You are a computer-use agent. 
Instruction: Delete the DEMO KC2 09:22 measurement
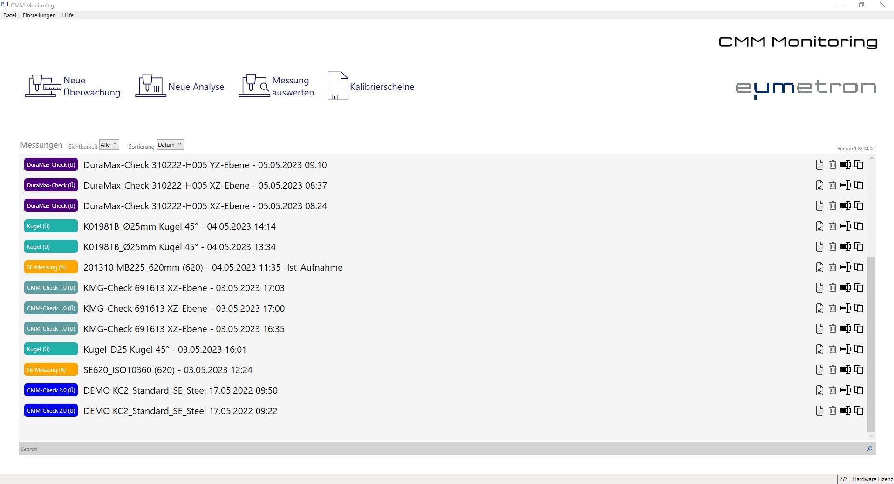tap(833, 411)
